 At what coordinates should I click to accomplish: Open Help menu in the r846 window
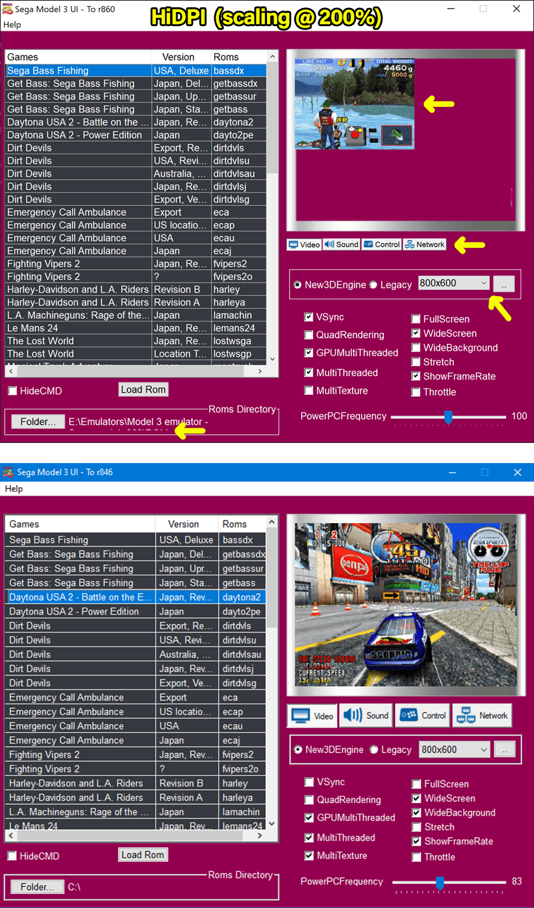[x=13, y=488]
